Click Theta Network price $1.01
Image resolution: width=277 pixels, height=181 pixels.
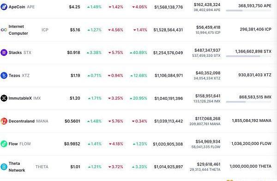(75, 167)
